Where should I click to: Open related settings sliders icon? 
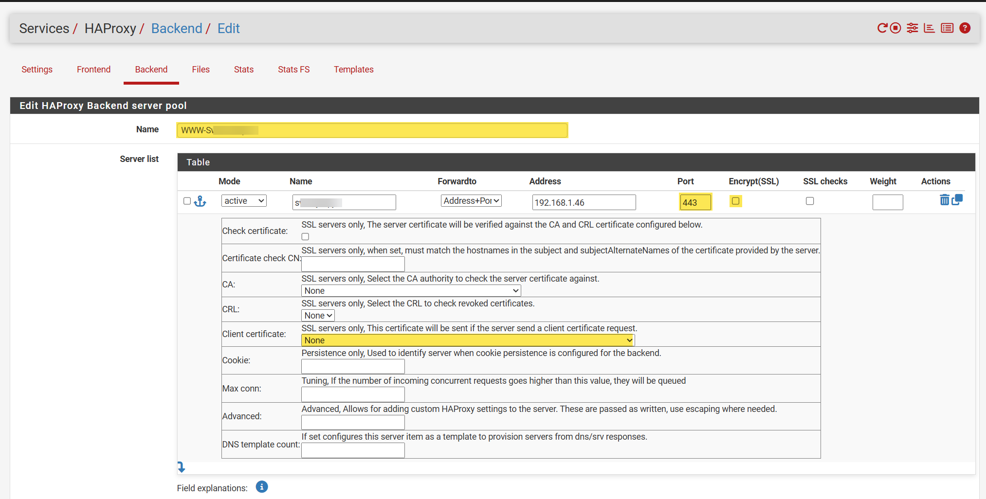[913, 28]
